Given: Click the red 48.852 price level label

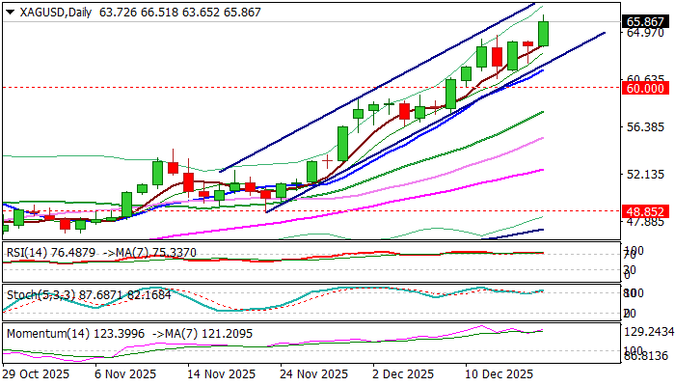Looking at the screenshot, I should tap(646, 210).
